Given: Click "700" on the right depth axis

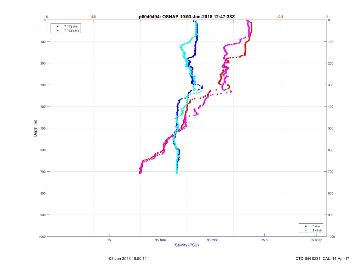Looking at the screenshot, I should [x=331, y=172].
